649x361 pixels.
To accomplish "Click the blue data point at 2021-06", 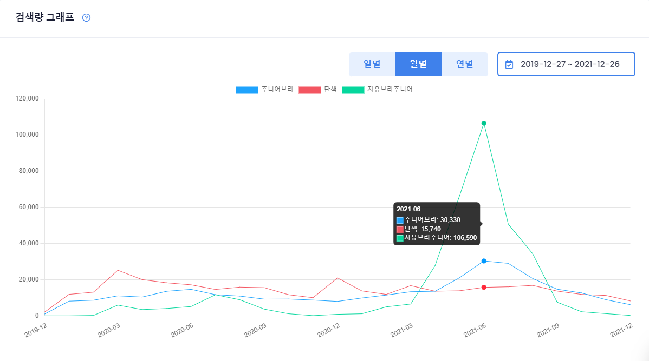I will pos(484,261).
